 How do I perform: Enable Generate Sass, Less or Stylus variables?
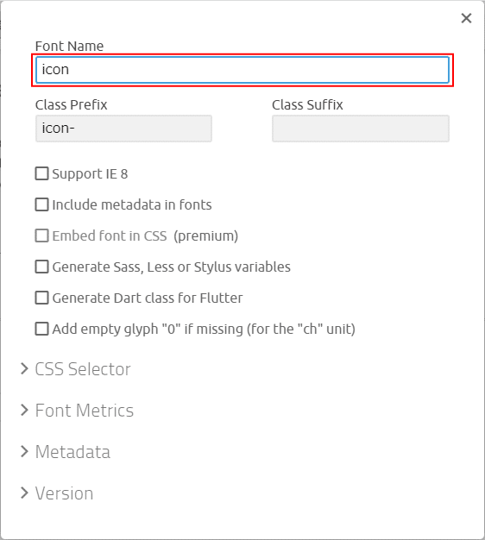(41, 267)
